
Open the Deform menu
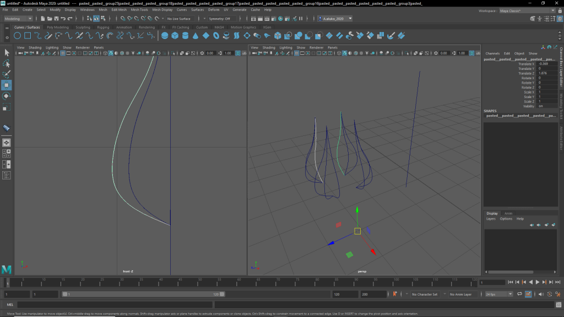point(213,10)
